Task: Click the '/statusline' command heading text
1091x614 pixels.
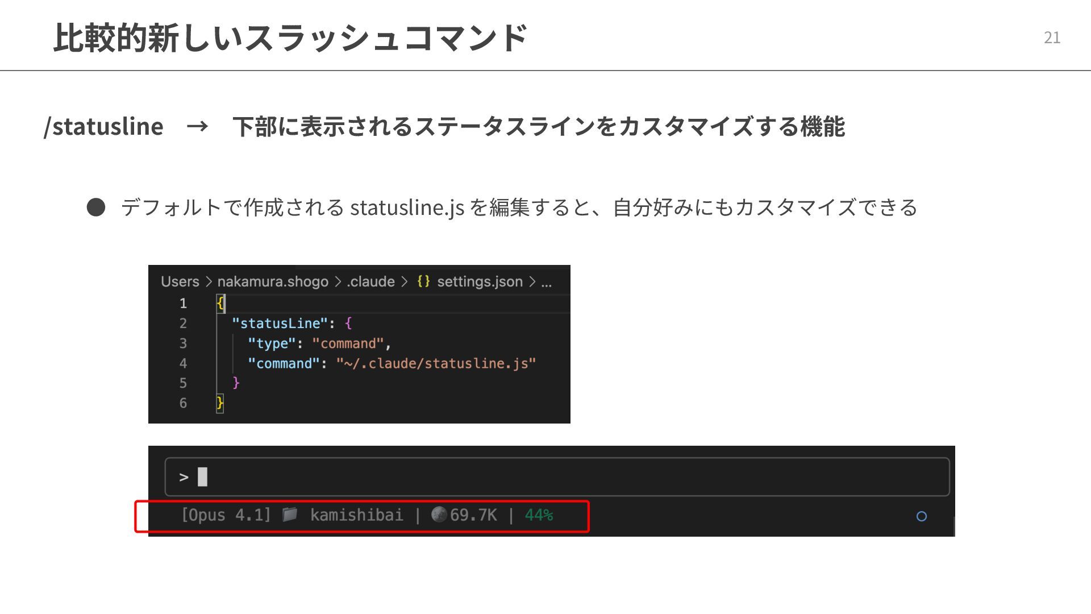Action: point(103,126)
